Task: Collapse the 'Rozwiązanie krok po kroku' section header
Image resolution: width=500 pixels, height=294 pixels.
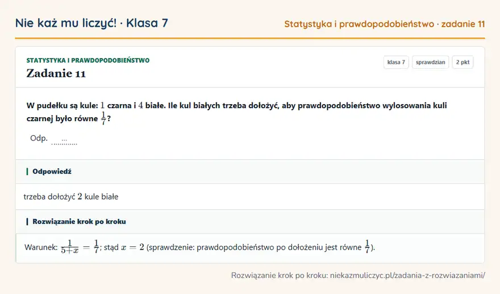Action: click(x=250, y=222)
